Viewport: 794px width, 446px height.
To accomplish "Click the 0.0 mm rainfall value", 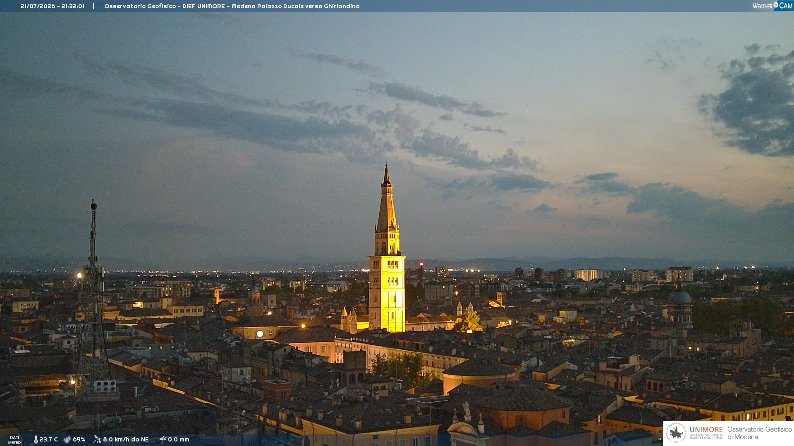I will (x=179, y=439).
